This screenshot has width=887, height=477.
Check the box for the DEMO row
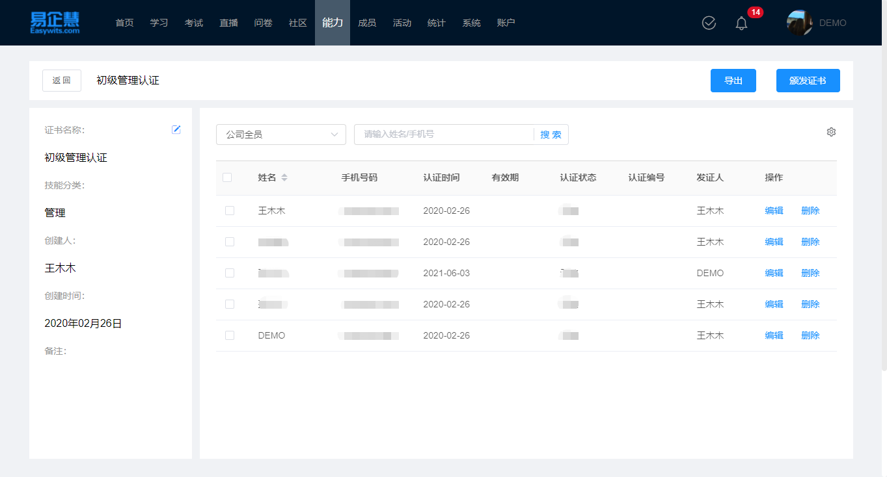(x=229, y=335)
